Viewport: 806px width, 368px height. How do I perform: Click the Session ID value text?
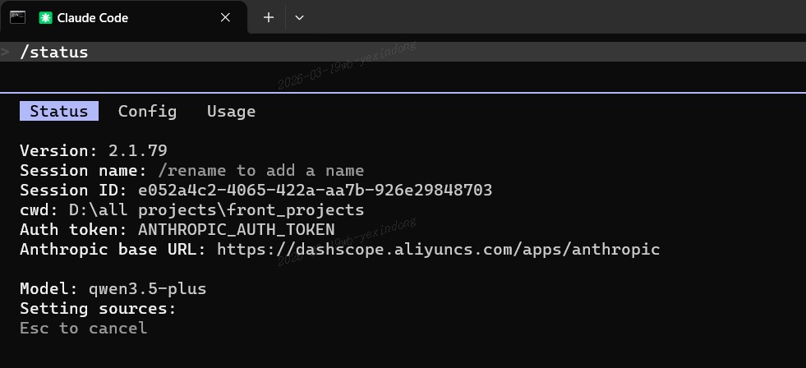click(x=315, y=191)
